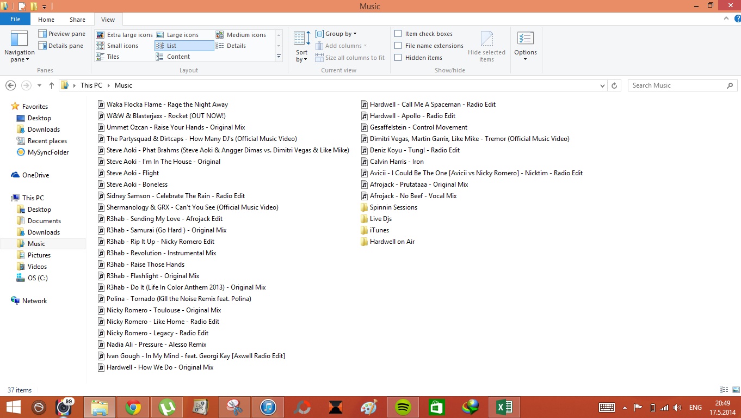Open Excel from taskbar
Screen dimensions: 741x418
pos(504,407)
